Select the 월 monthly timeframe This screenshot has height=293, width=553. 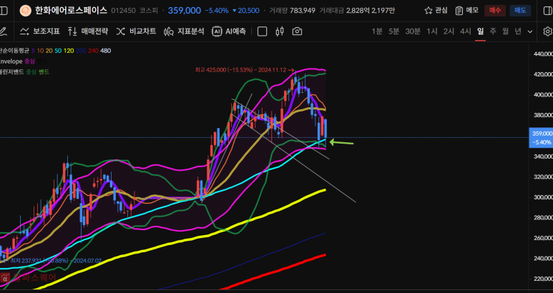pos(505,31)
